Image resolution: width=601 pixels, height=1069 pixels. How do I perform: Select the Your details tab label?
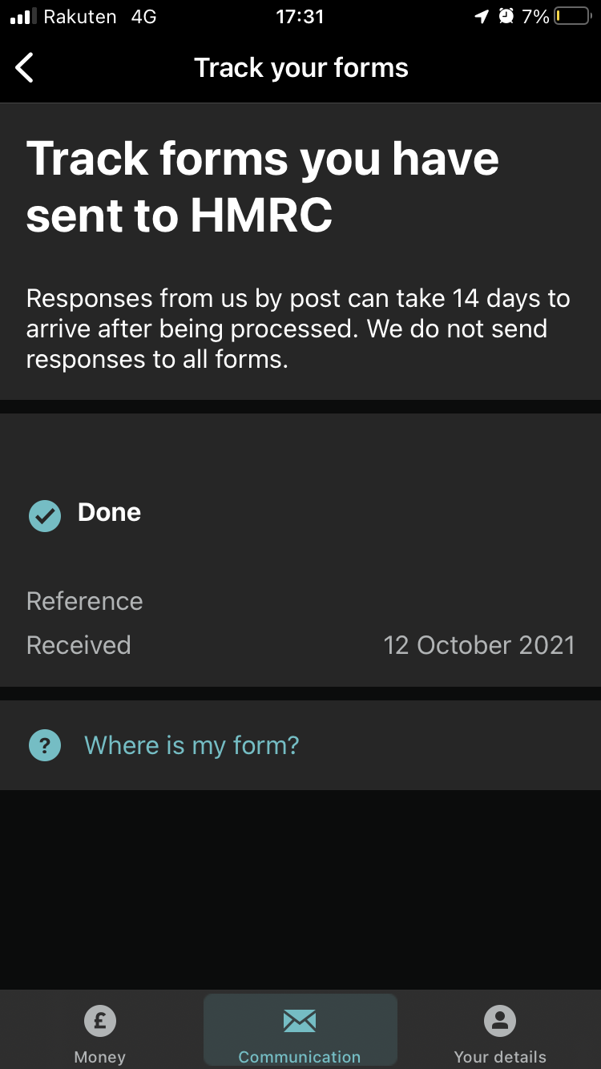click(500, 1057)
